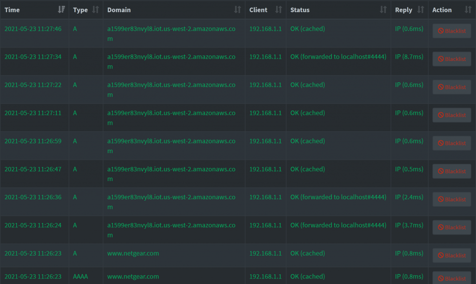Click the Reply column header label
476x284 pixels.
point(403,10)
